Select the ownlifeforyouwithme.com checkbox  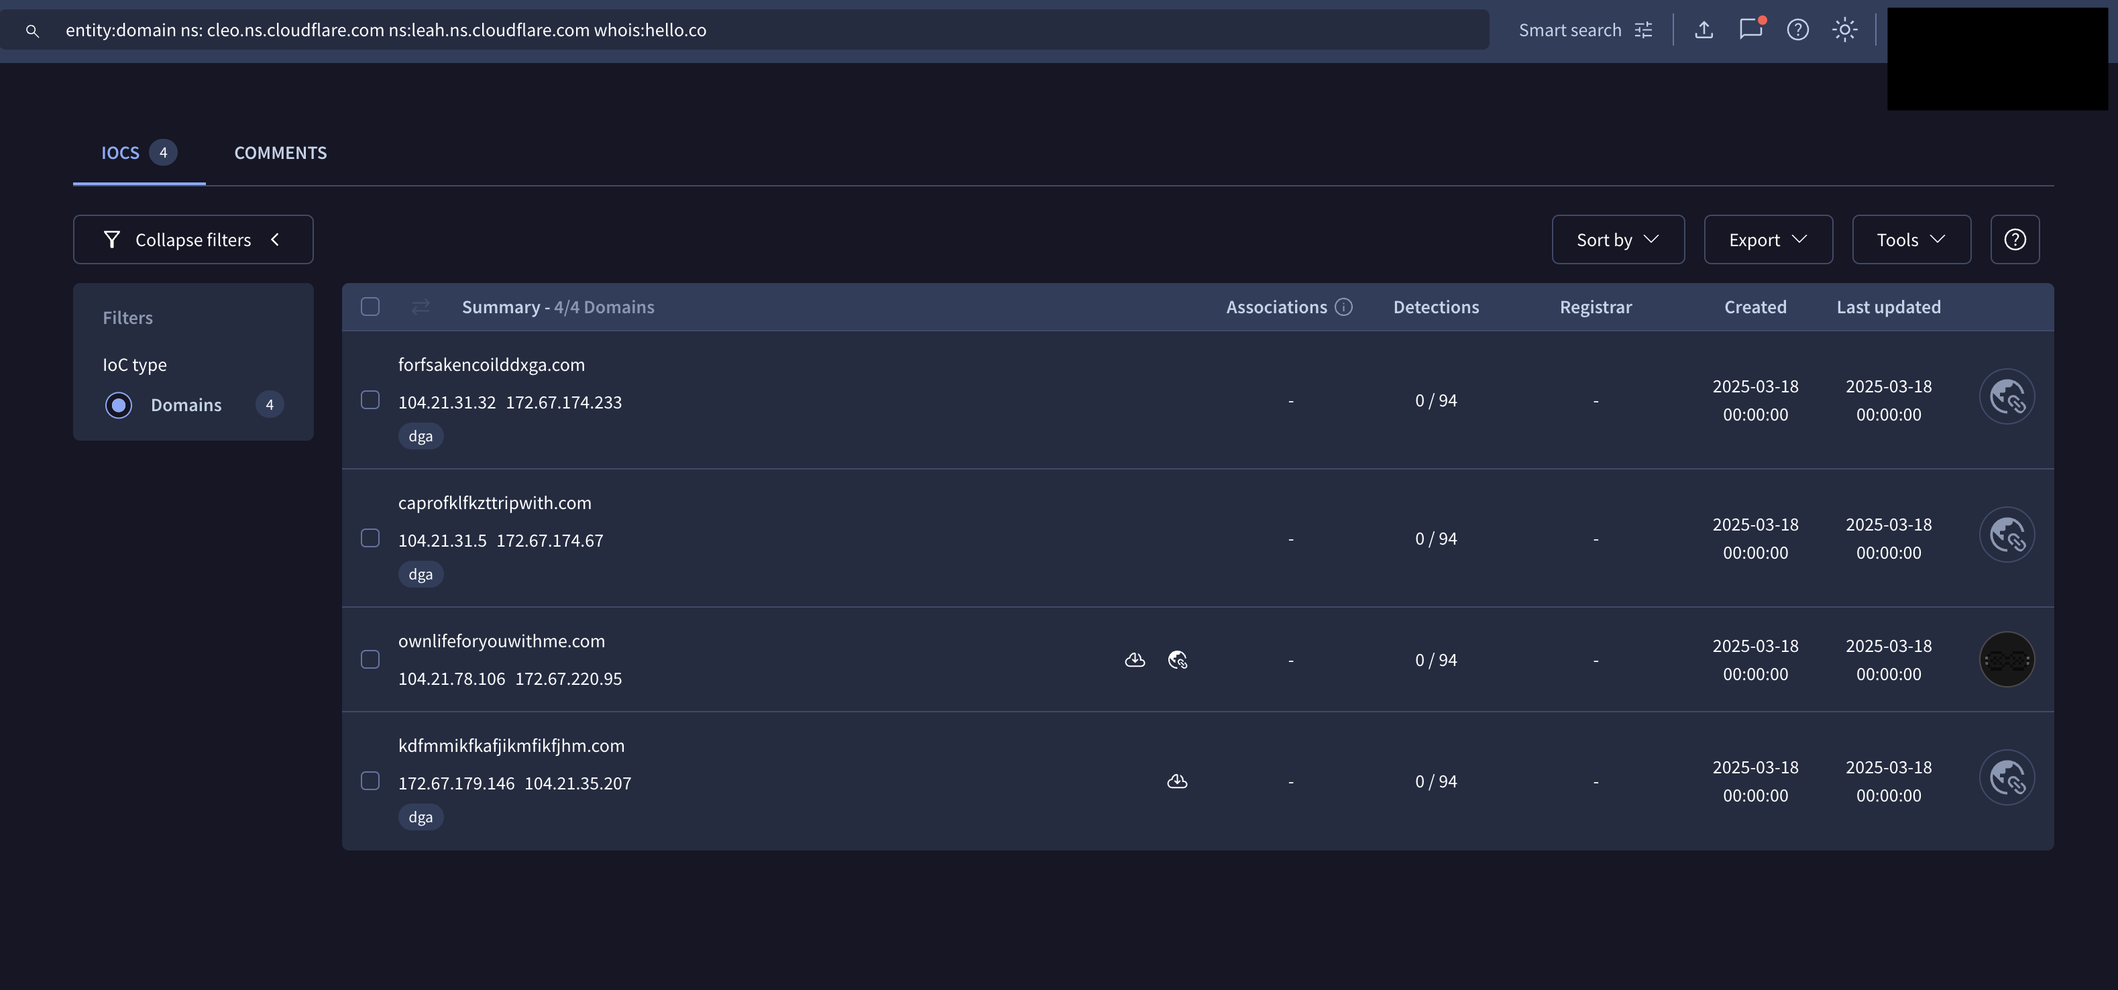pyautogui.click(x=370, y=659)
